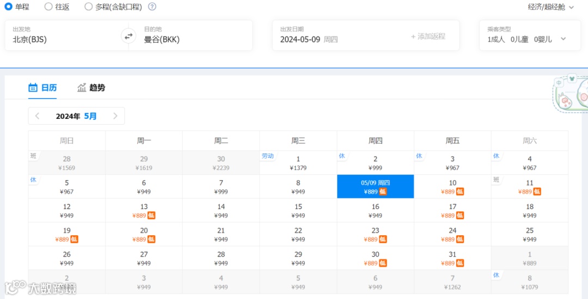Select May 19 low-price date
The height and width of the screenshot is (299, 588).
tap(67, 234)
